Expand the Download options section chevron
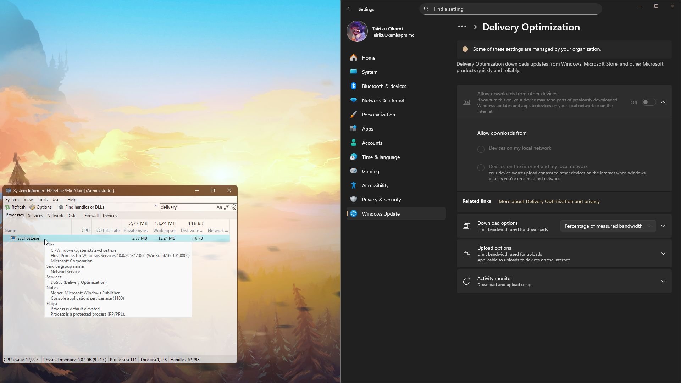 point(663,226)
